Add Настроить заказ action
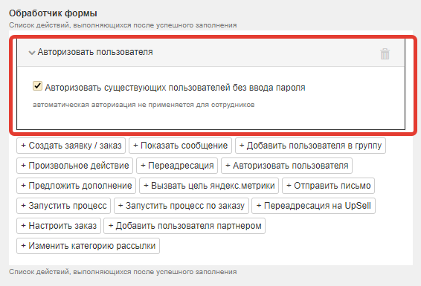This screenshot has width=421, height=286. click(59, 226)
